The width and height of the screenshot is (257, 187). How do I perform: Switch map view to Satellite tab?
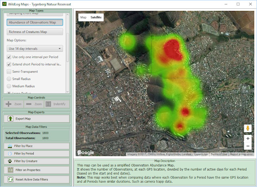(x=96, y=17)
